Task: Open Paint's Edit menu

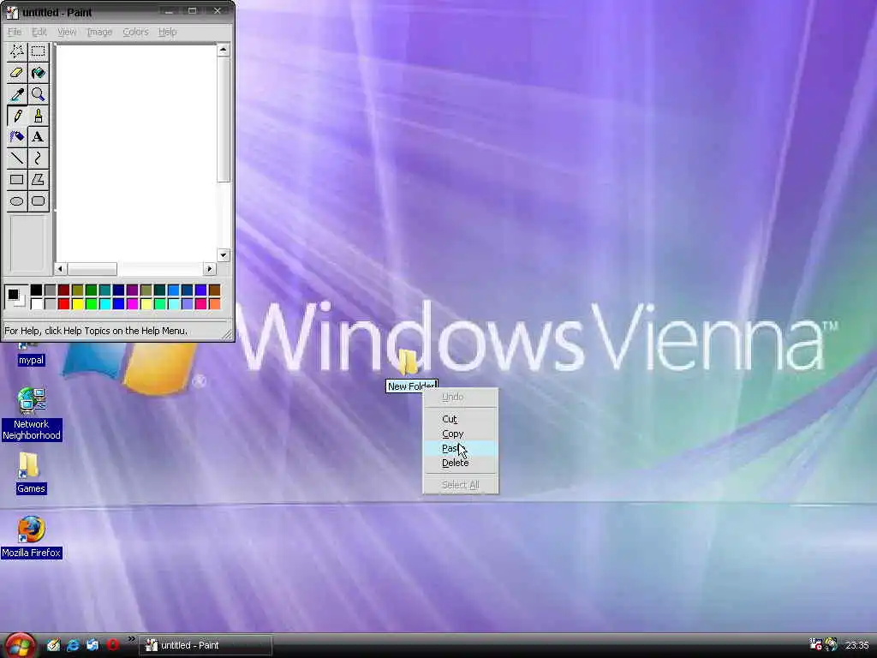Action: pos(39,32)
